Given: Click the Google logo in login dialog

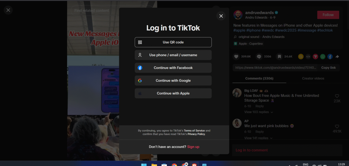Looking at the screenshot, I should pyautogui.click(x=140, y=81).
